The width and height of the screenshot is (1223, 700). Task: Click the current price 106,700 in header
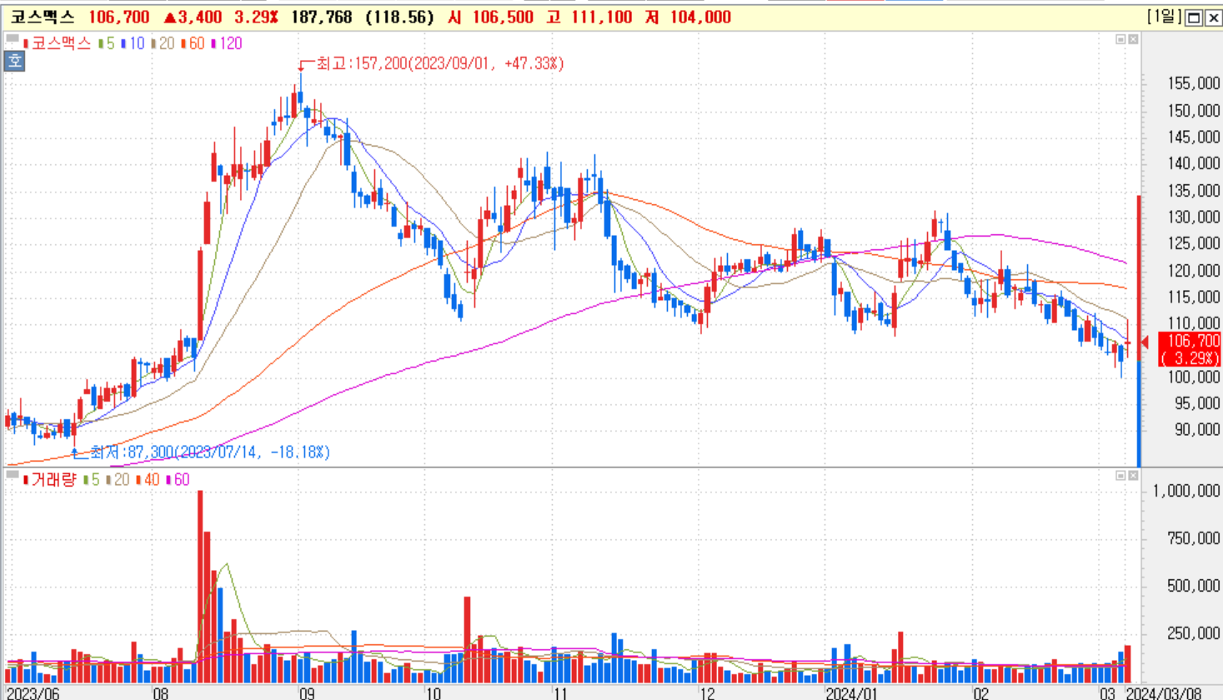click(x=119, y=17)
